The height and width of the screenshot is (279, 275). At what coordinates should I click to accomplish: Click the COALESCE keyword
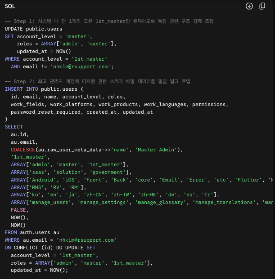(23, 150)
